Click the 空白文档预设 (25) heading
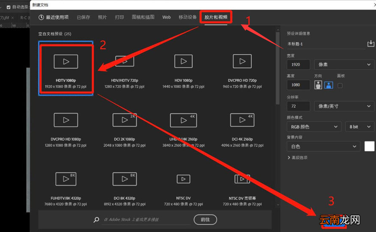The image size is (376, 232). point(55,34)
